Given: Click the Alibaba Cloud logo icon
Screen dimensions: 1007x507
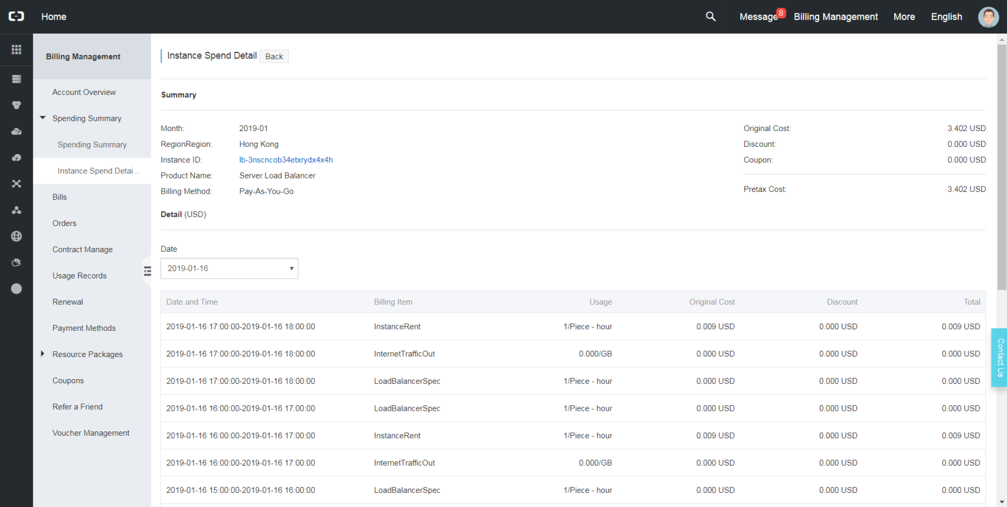Looking at the screenshot, I should 16,16.
